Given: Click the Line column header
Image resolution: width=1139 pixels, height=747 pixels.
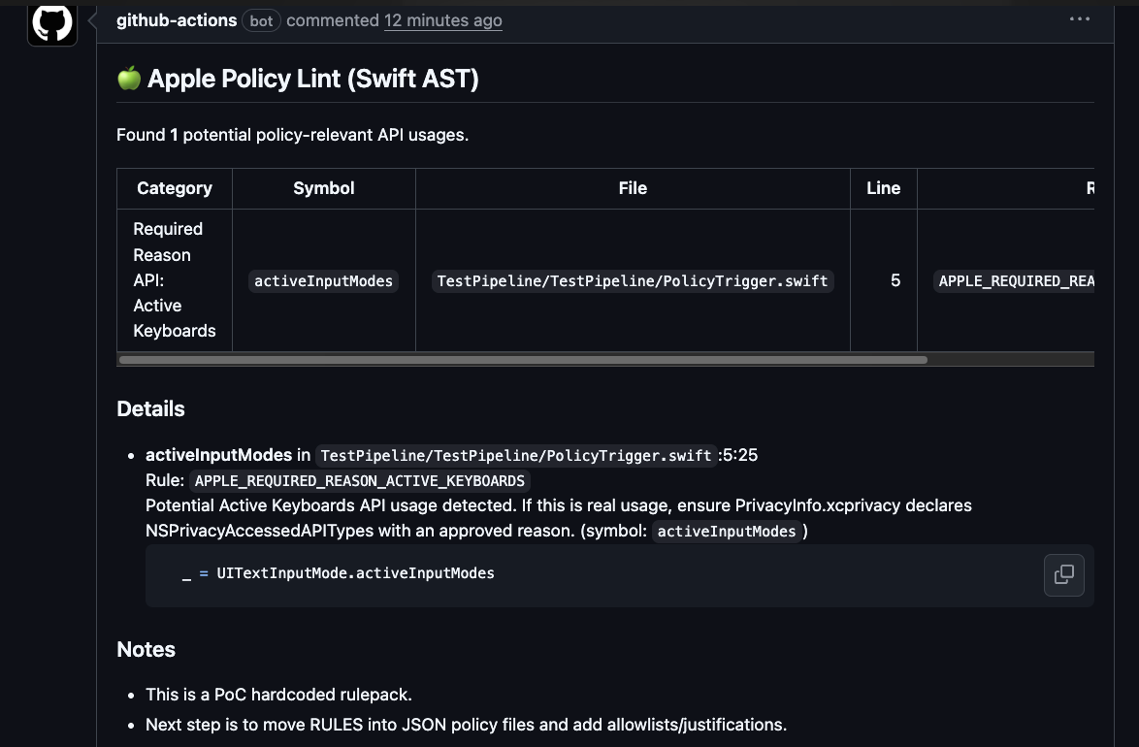Looking at the screenshot, I should pyautogui.click(x=883, y=188).
